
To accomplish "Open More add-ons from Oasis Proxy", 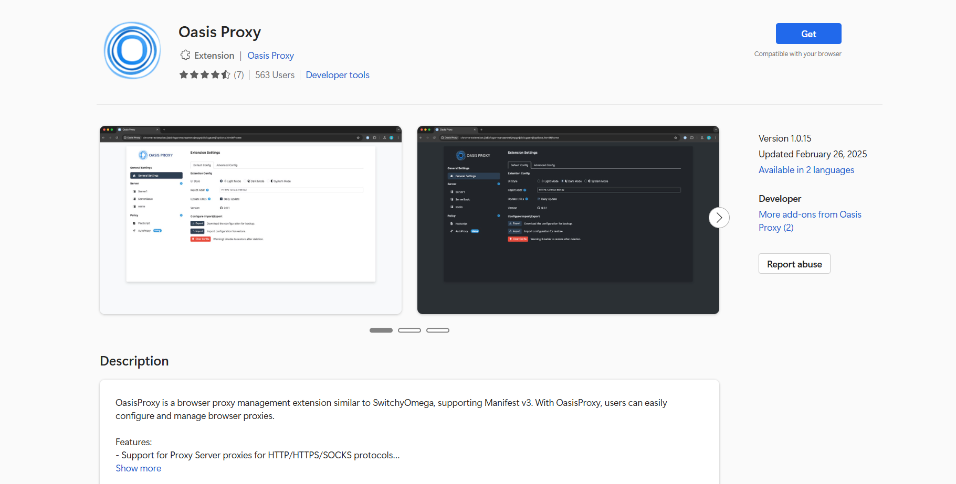I will [x=810, y=221].
